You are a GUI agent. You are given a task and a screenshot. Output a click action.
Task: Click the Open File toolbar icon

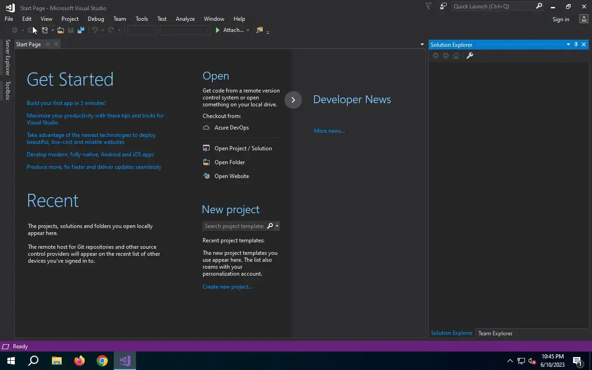61,30
